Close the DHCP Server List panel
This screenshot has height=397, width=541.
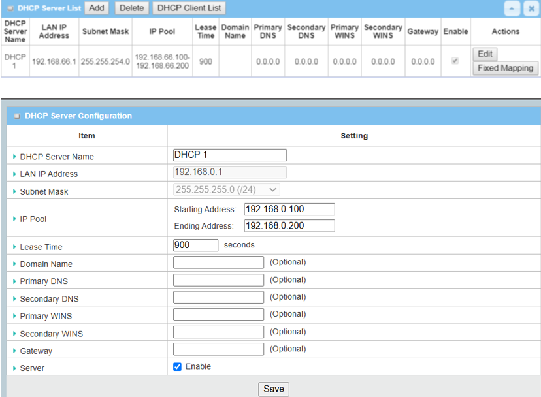point(530,8)
